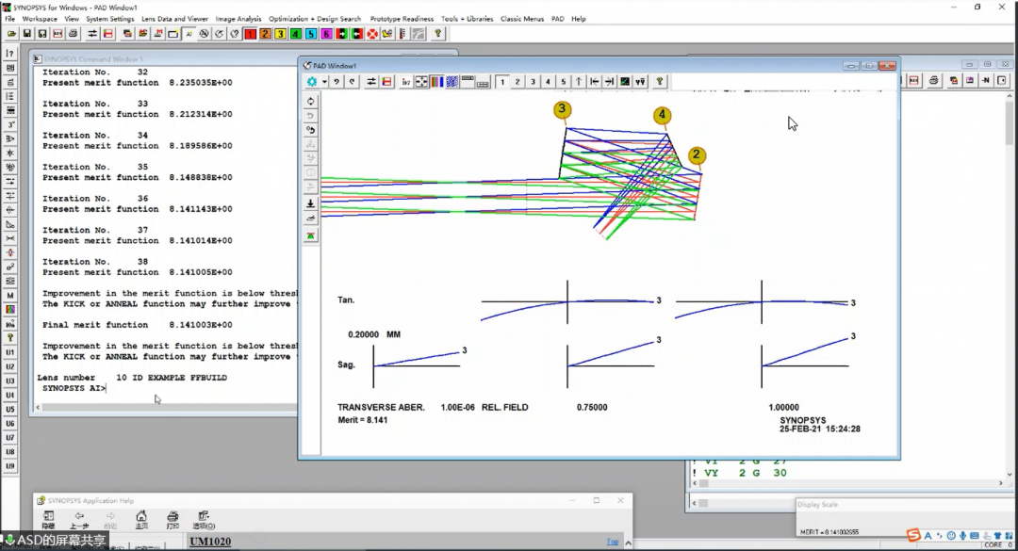This screenshot has width=1018, height=551.
Task: Select PAD view number 5
Action: click(x=564, y=82)
